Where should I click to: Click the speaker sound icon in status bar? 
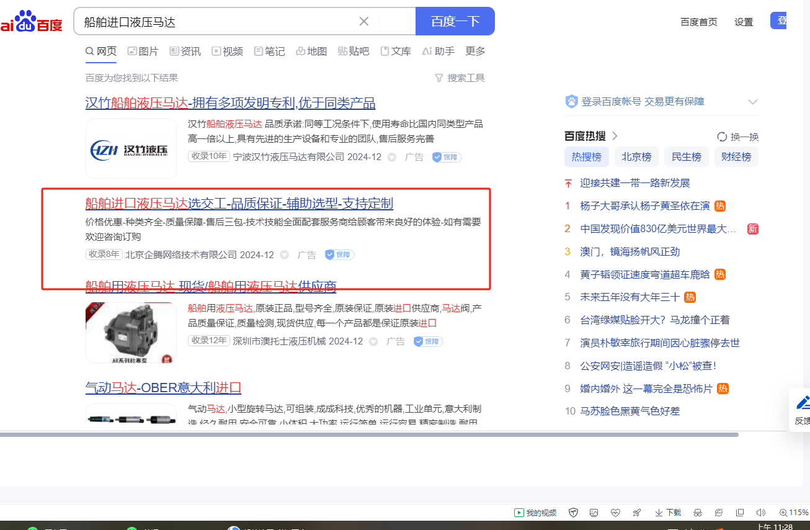tap(761, 513)
